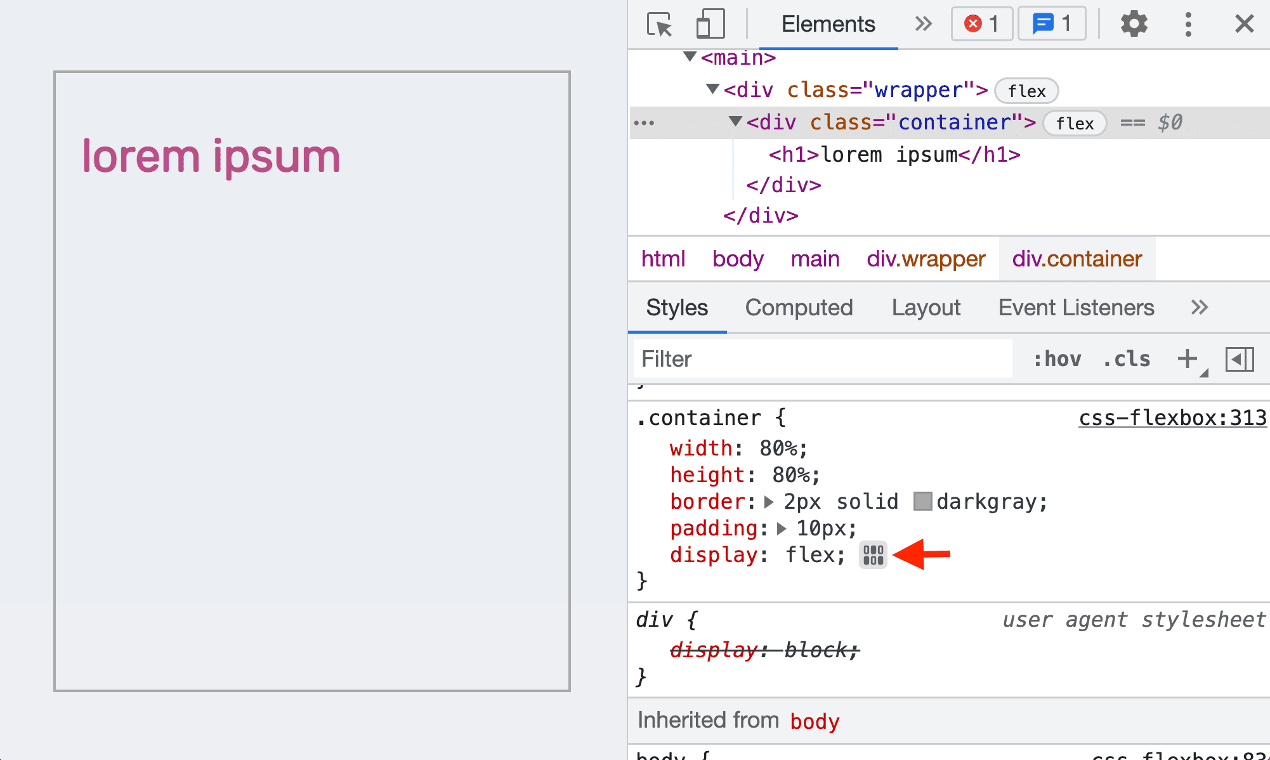1270x760 pixels.
Task: Click the div.container breadcrumb in element path
Action: coord(1077,258)
